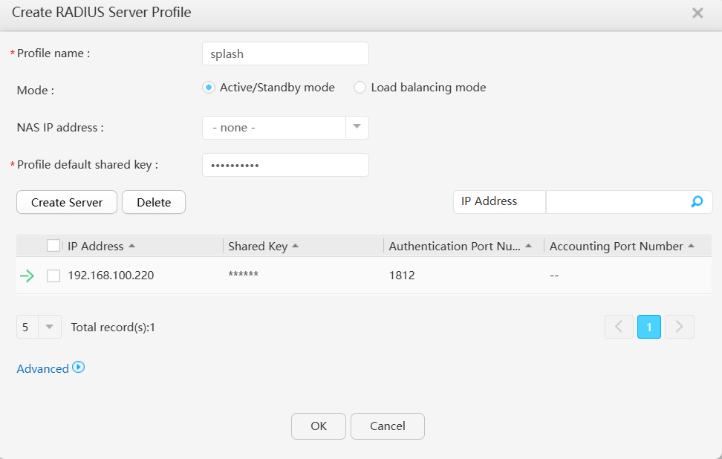This screenshot has height=459, width=722.
Task: Click the search magnifier icon
Action: (697, 201)
